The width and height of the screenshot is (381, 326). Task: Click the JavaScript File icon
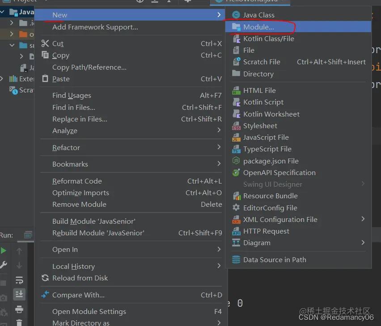click(x=236, y=138)
